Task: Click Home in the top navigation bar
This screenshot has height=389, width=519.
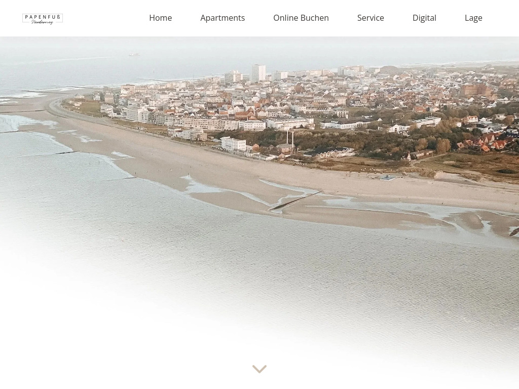Action: [161, 18]
